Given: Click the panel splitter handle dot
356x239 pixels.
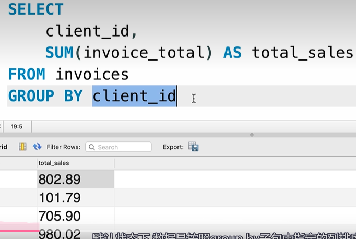Looking at the screenshot, I should tap(252, 135).
